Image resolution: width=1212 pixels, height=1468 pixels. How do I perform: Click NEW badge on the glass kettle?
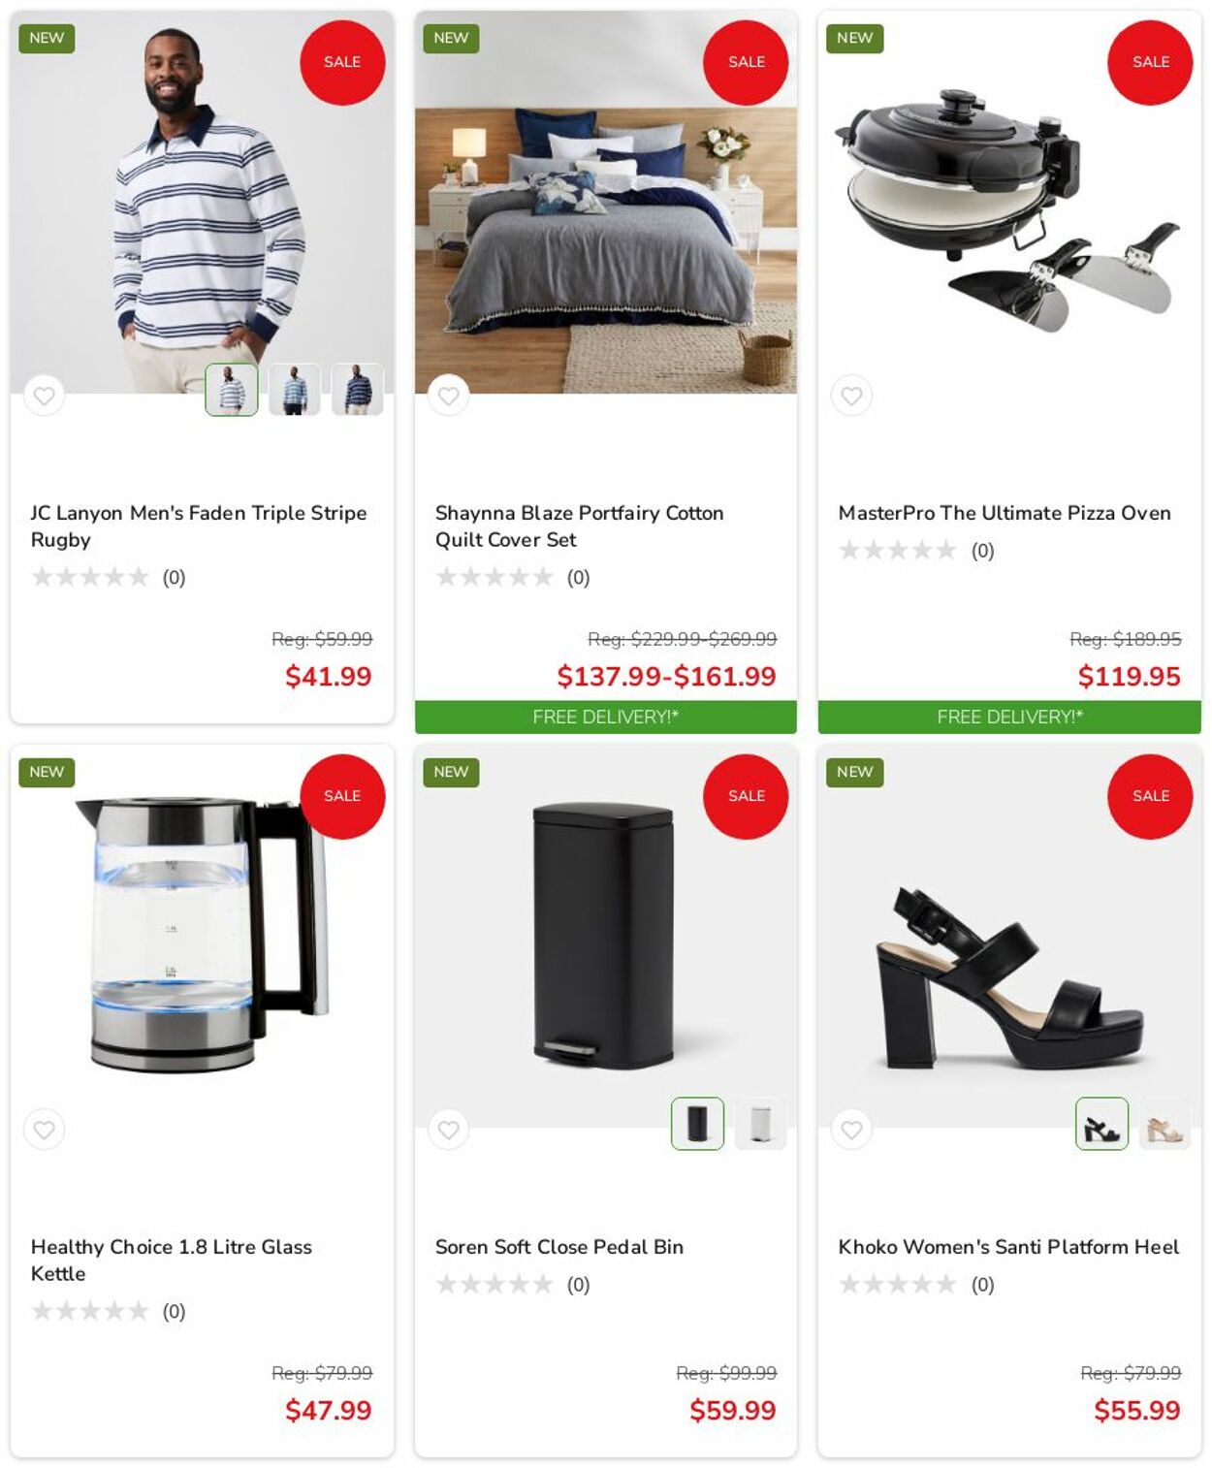[x=47, y=772]
